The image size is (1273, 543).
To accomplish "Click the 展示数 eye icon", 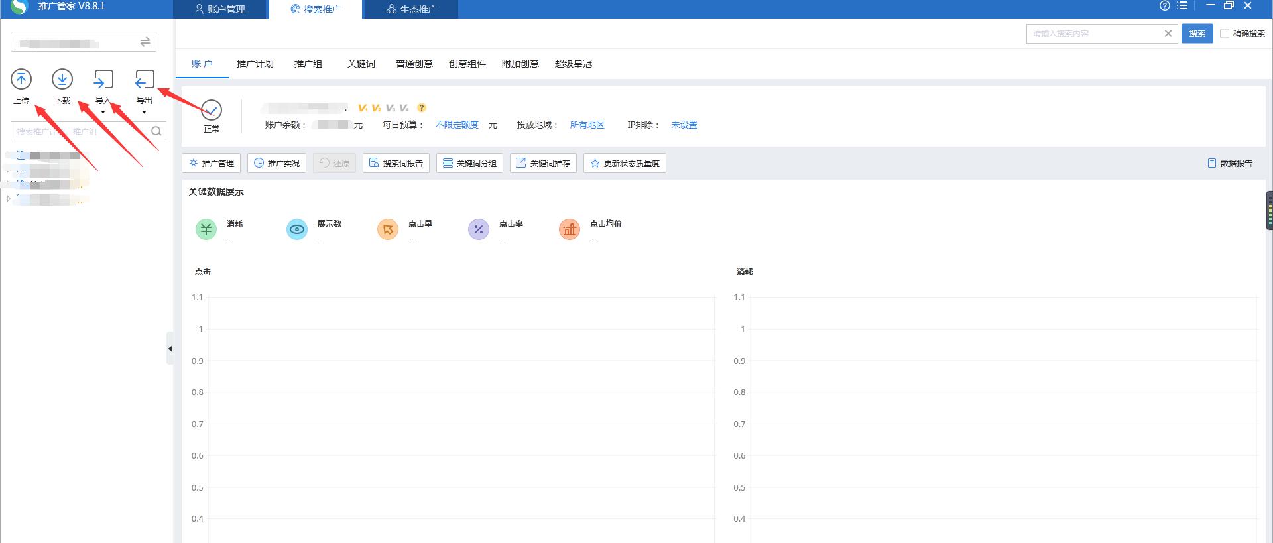I will point(297,229).
